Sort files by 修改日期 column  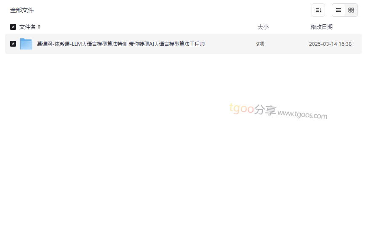pyautogui.click(x=321, y=27)
